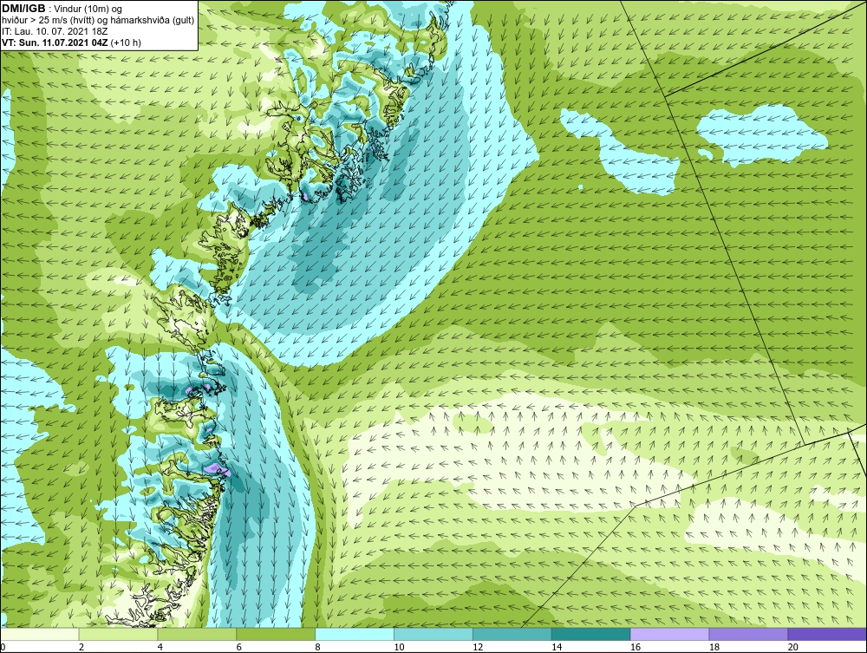The height and width of the screenshot is (653, 867).
Task: Click the 6–8 m/s olive green legend swatch
Action: [276, 634]
